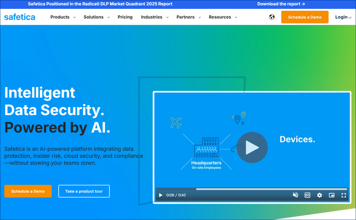The width and height of the screenshot is (356, 220).
Task: Click the Radicati DLP Market Quadrant banner text
Action: (x=100, y=4)
